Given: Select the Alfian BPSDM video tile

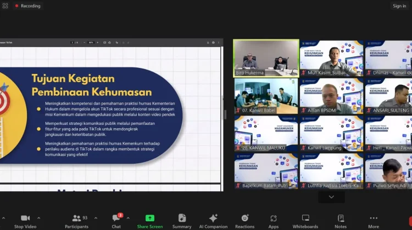Looking at the screenshot, I should coord(331,96).
